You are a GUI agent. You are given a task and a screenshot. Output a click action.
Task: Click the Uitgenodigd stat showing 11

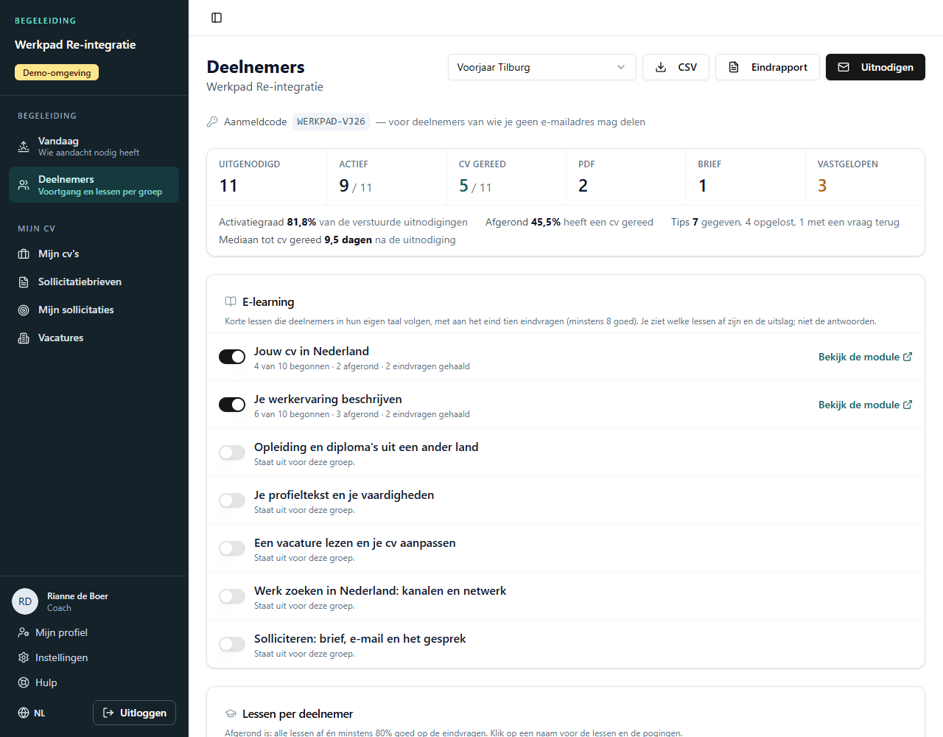(x=267, y=177)
